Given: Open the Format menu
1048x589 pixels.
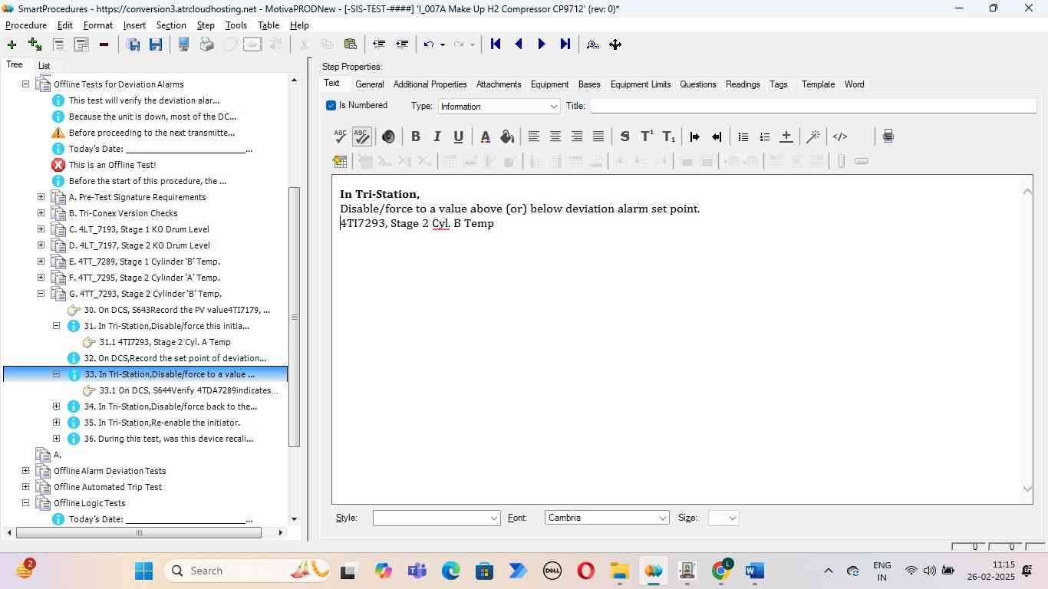Looking at the screenshot, I should coord(98,25).
